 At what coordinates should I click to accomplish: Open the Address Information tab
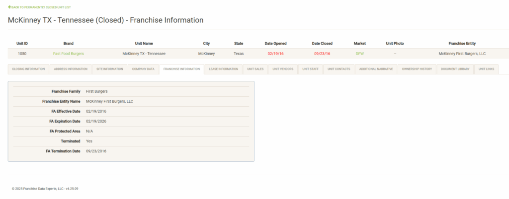(x=70, y=69)
